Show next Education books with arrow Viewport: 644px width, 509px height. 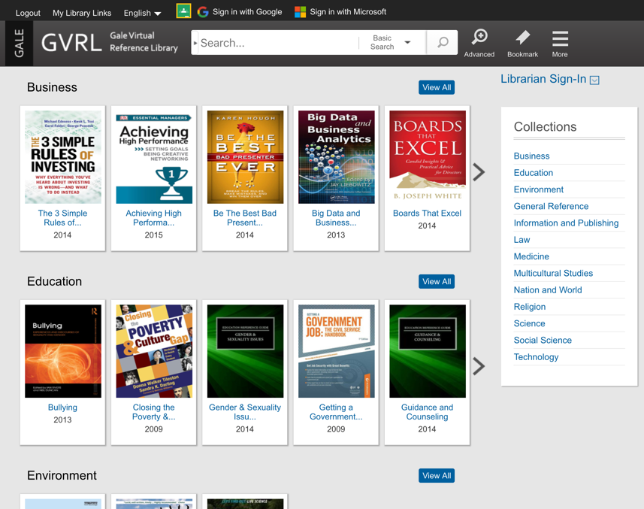(479, 366)
